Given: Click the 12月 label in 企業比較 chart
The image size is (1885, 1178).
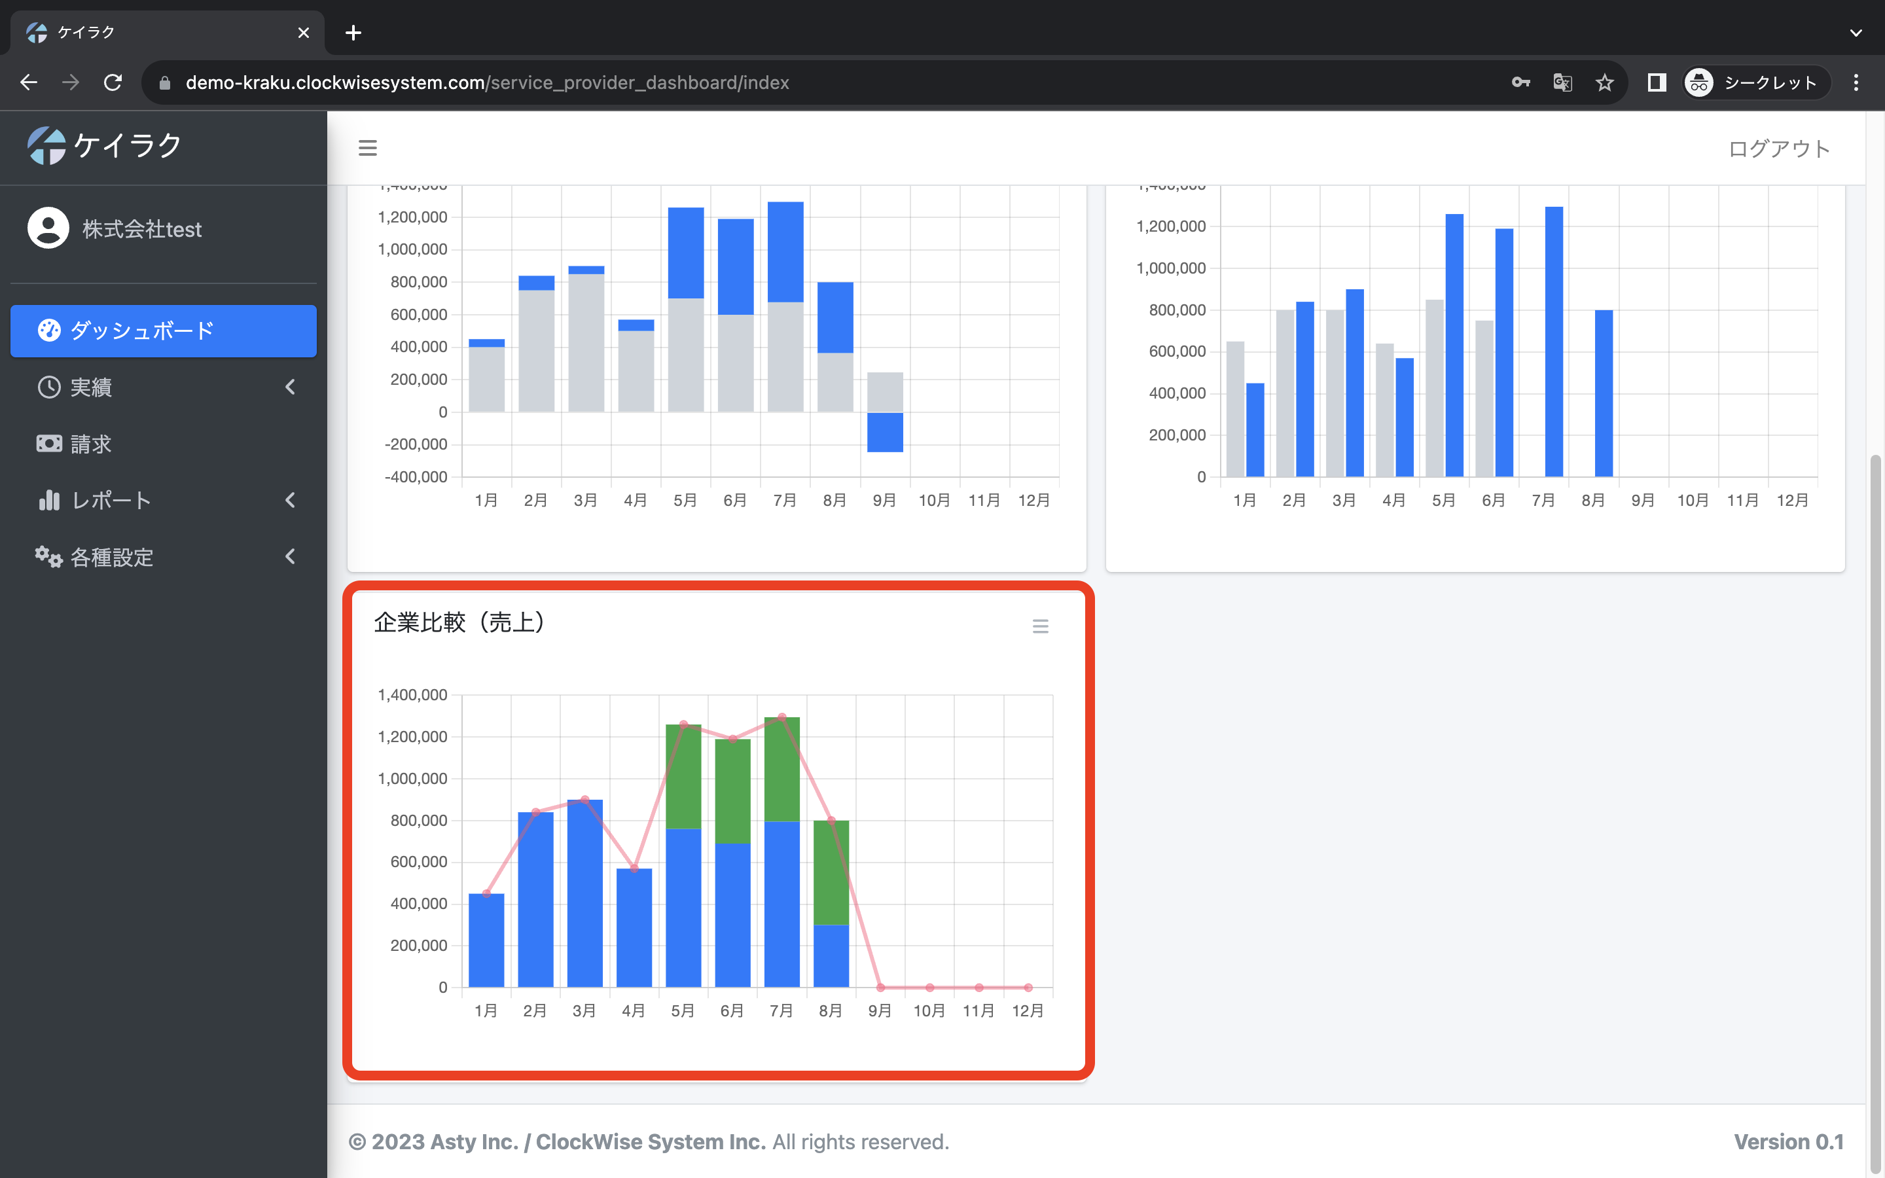Looking at the screenshot, I should tap(1028, 1010).
